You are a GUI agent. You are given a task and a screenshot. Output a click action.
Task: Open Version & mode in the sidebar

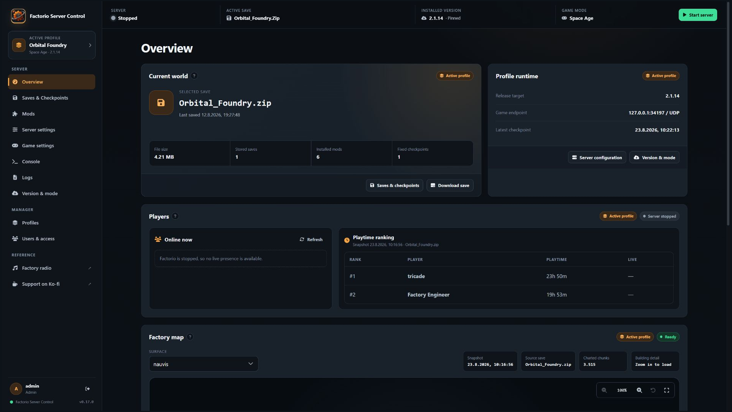[52, 193]
